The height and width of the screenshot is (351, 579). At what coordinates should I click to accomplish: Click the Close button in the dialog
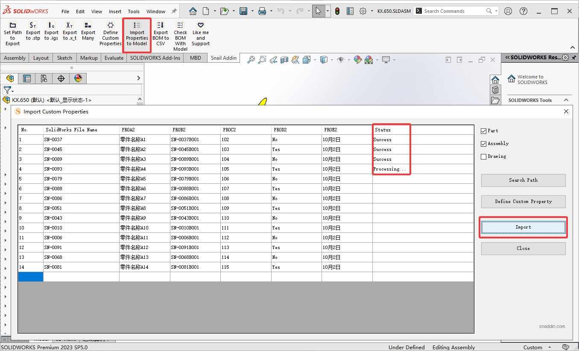pos(523,248)
